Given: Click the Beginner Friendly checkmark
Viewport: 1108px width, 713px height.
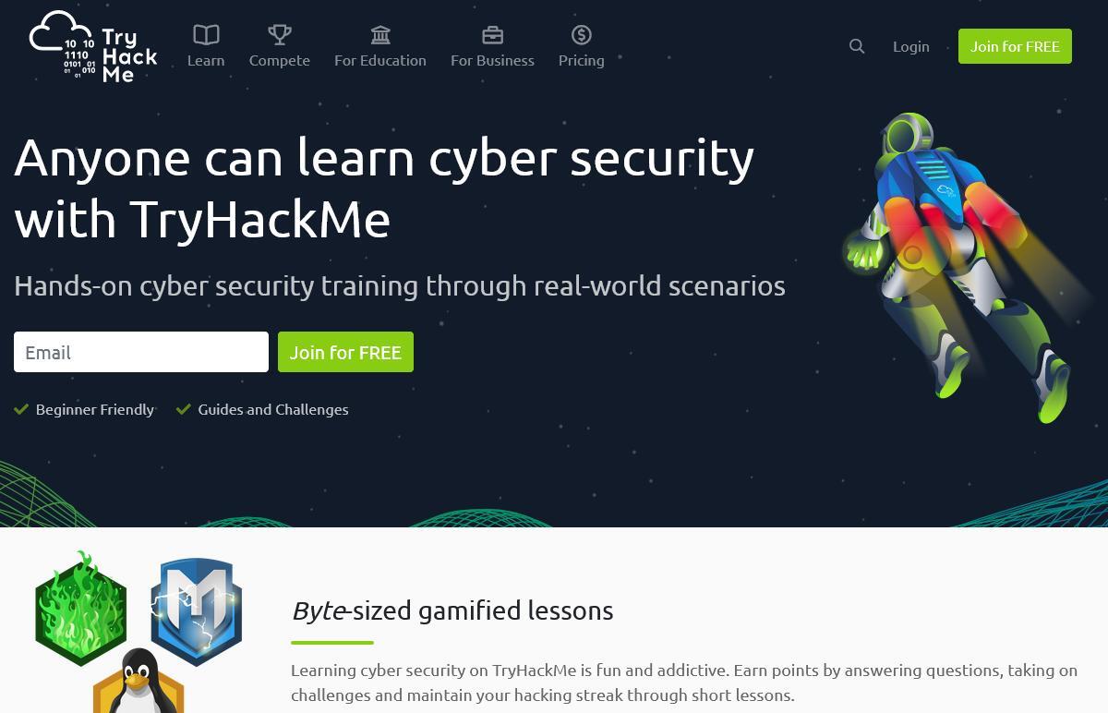Looking at the screenshot, I should [21, 409].
